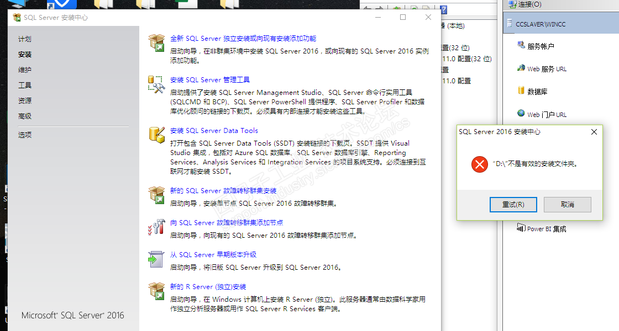
Task: Click the 连接(O) button in Report Server panel
Action: (x=526, y=4)
